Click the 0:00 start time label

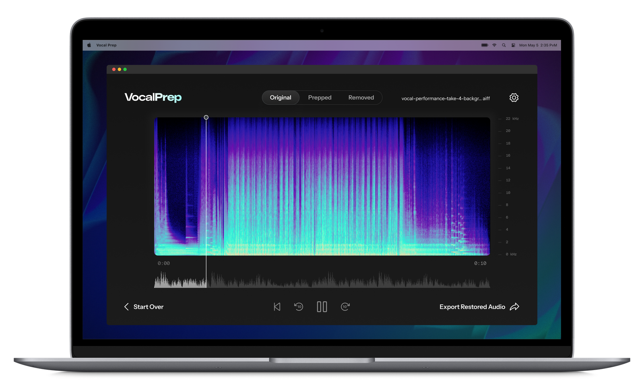click(x=163, y=263)
